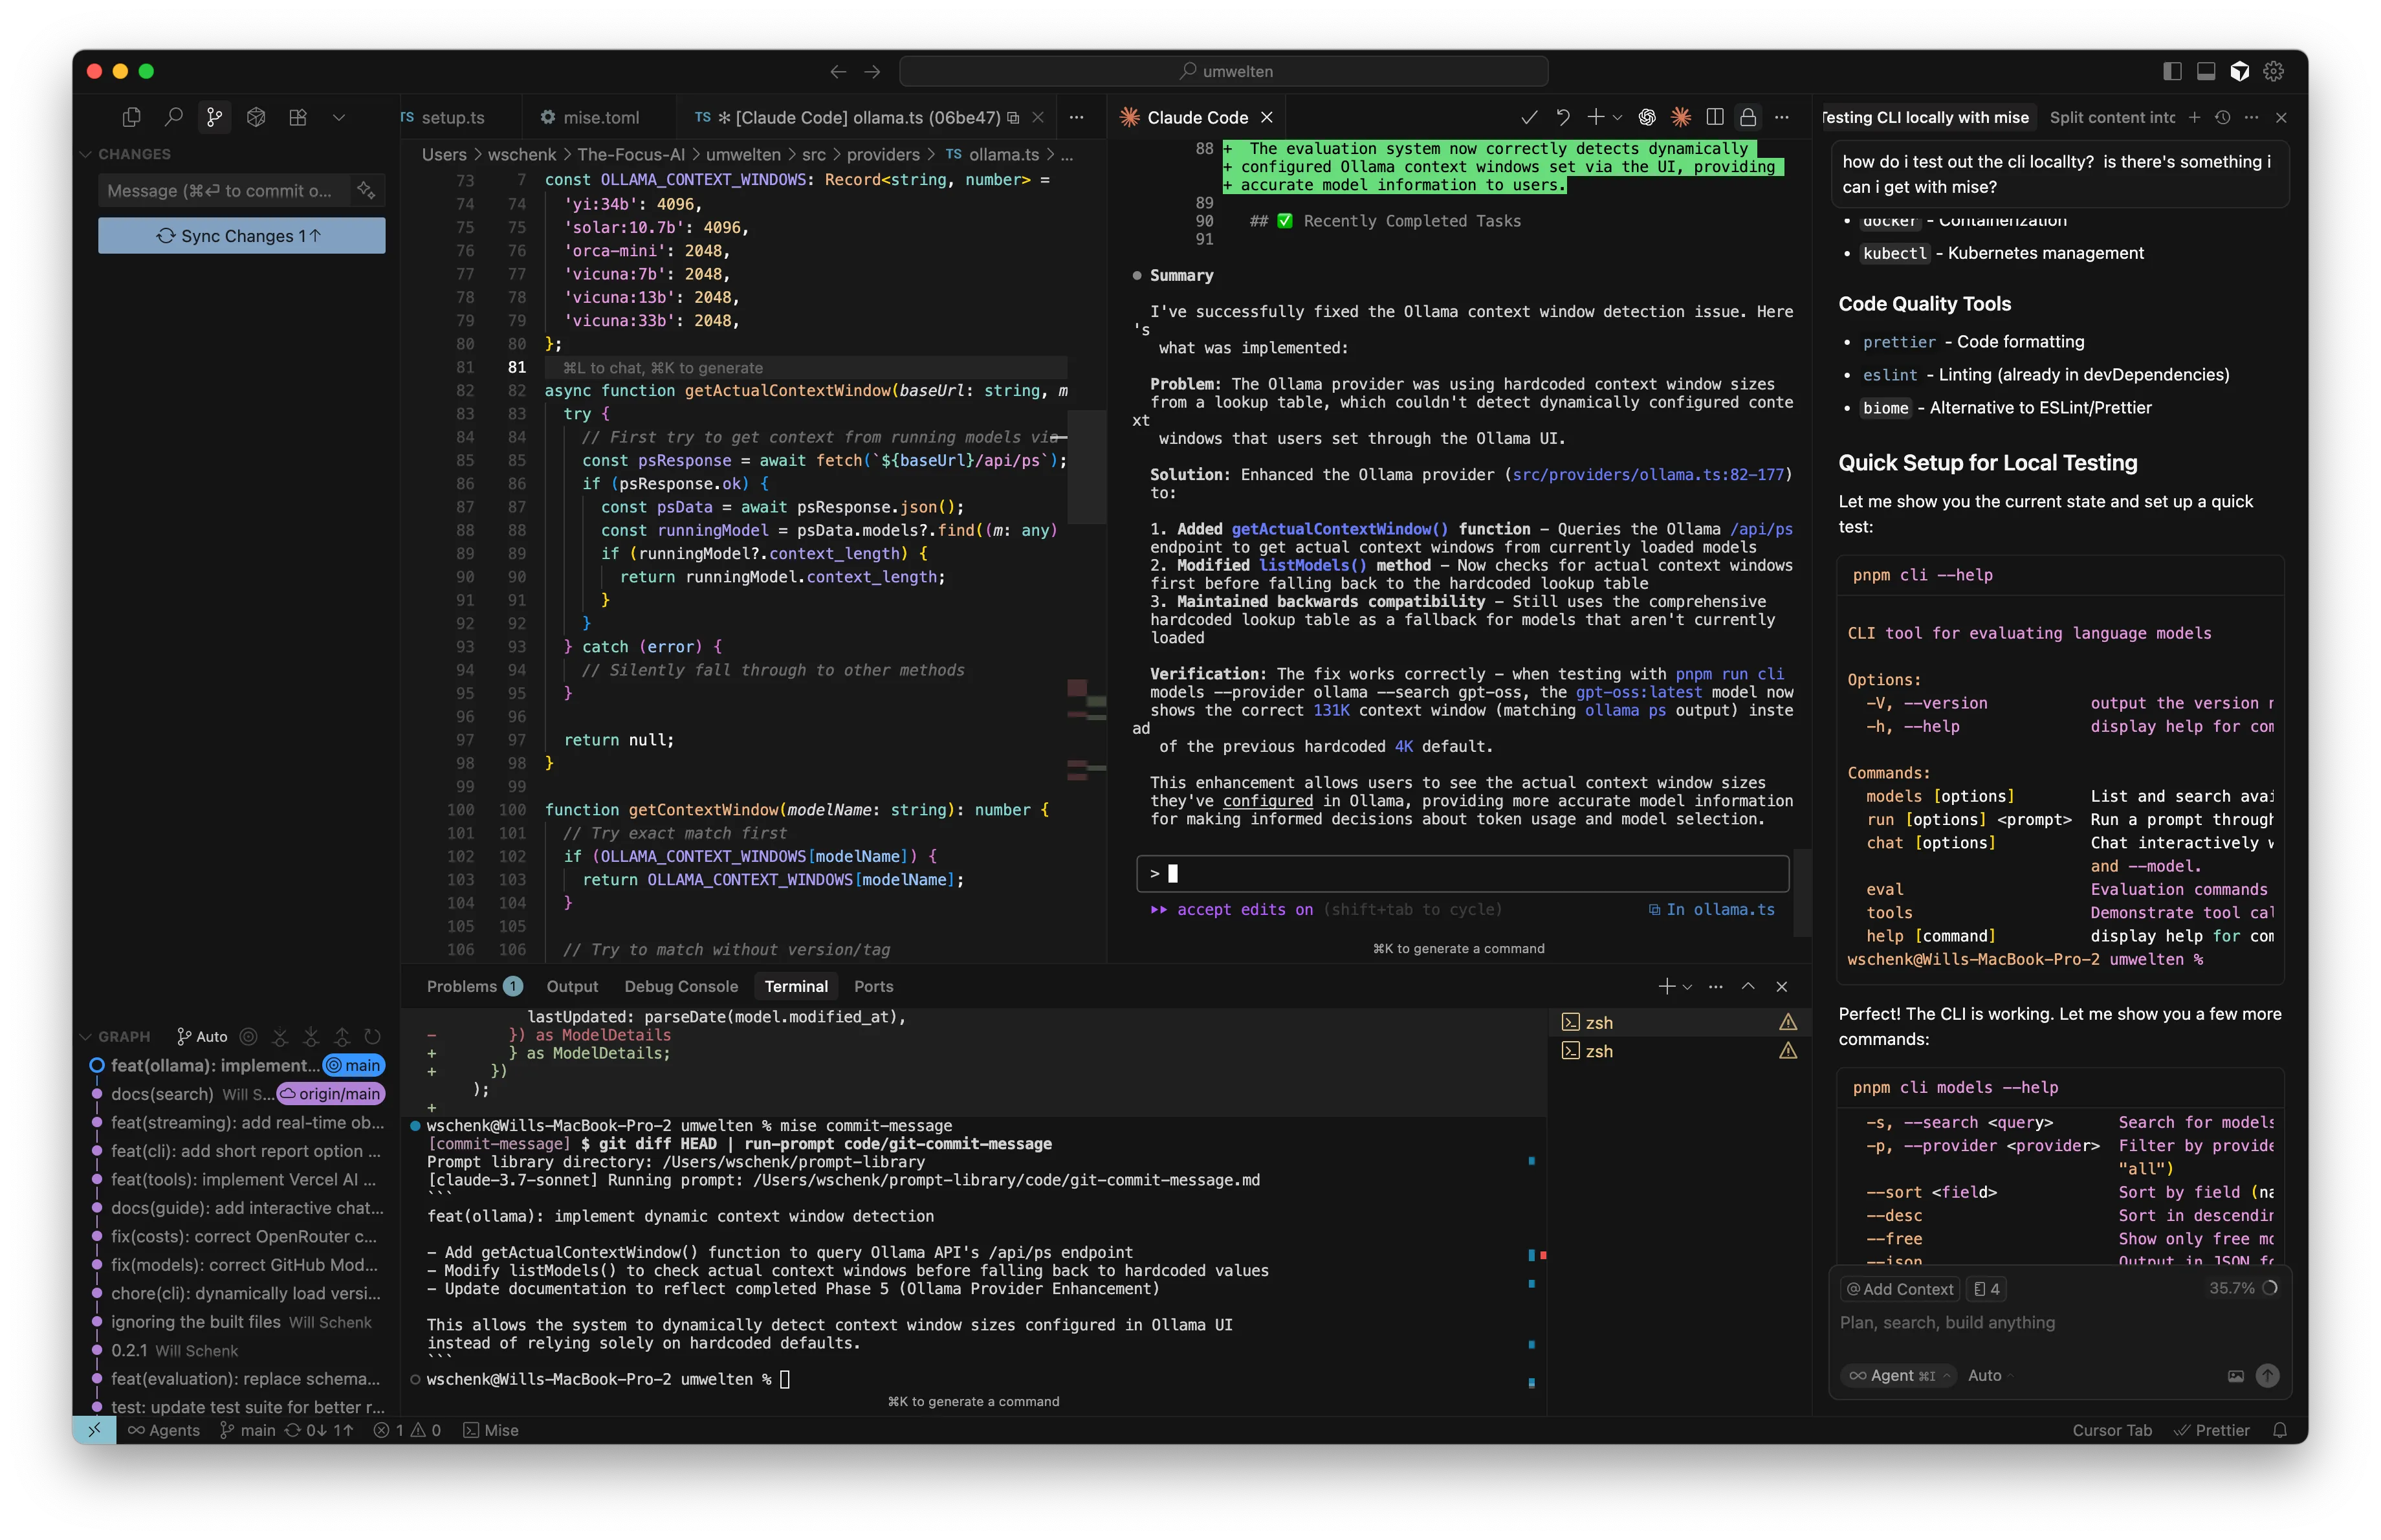Toggle the AI pane cube icon in title bar

pos(2240,71)
